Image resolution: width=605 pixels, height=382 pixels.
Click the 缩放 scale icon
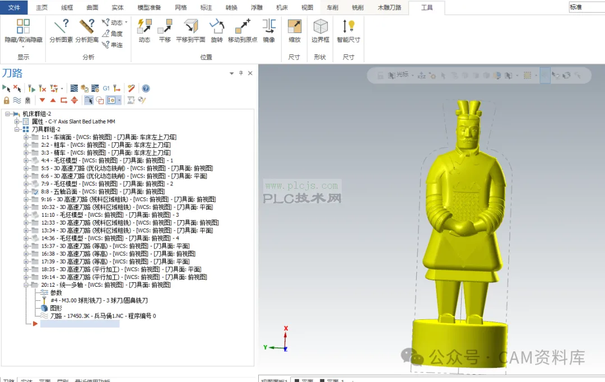click(295, 30)
